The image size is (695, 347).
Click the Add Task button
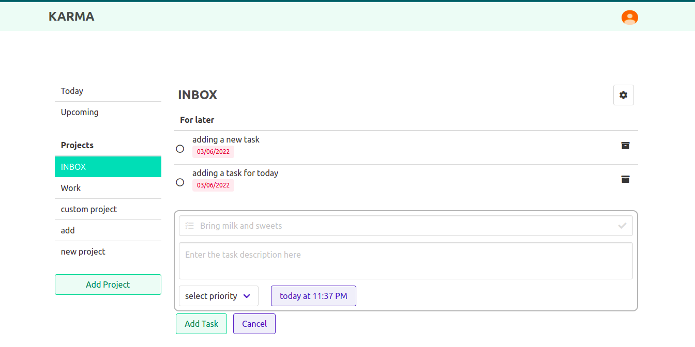(x=201, y=324)
